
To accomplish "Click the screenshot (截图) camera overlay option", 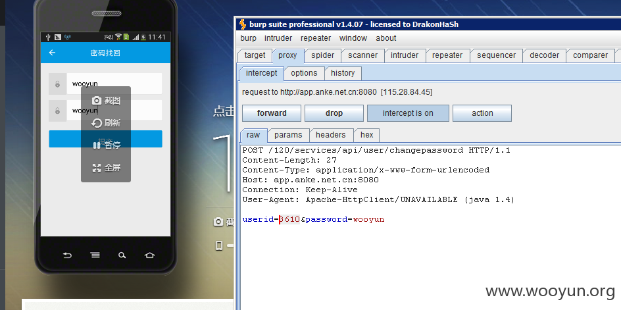I will tap(106, 101).
